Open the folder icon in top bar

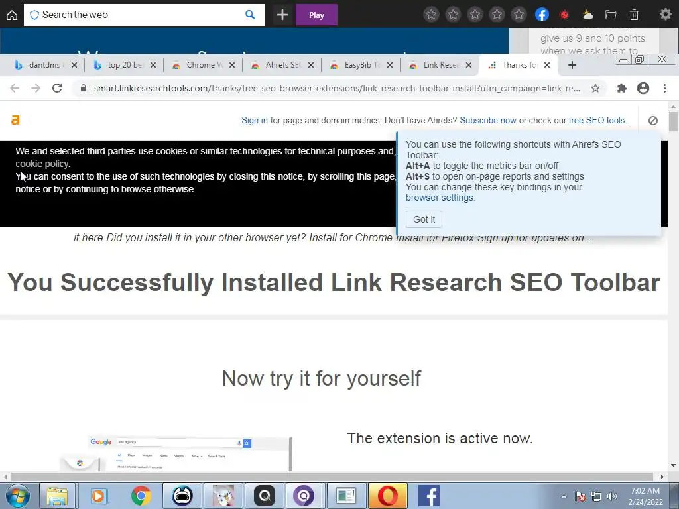611,15
